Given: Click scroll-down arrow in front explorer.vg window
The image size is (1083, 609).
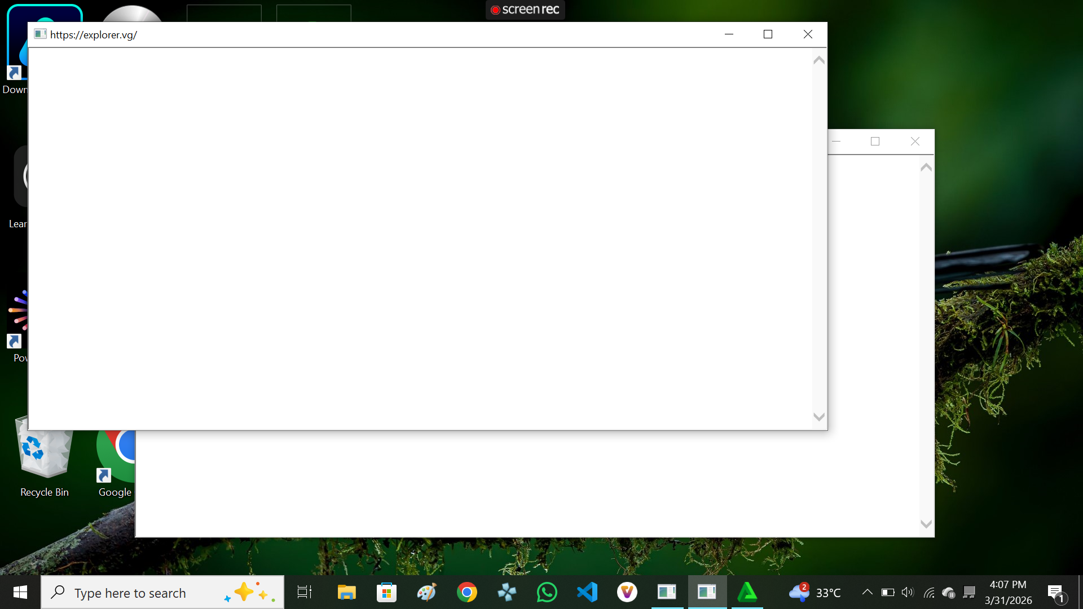Looking at the screenshot, I should pyautogui.click(x=819, y=417).
